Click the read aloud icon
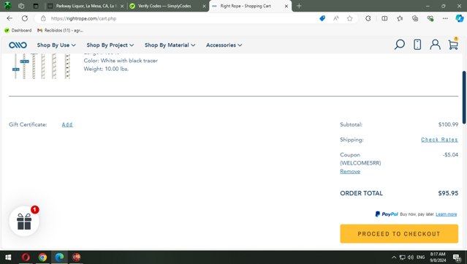The image size is (467, 264). pyautogui.click(x=336, y=18)
